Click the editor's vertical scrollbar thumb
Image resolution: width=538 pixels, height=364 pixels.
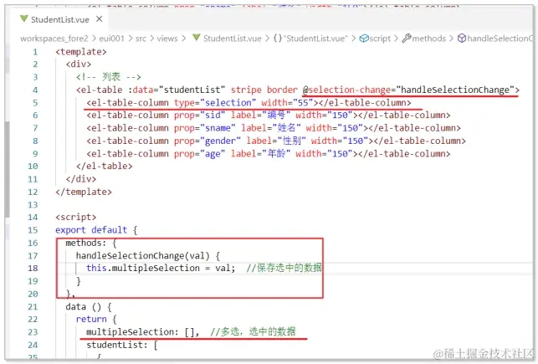coord(8,169)
